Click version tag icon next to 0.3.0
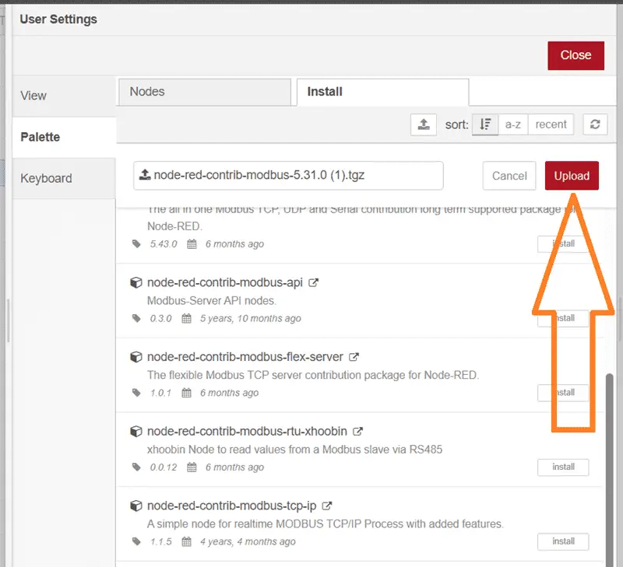Image resolution: width=623 pixels, height=567 pixels. tap(136, 318)
